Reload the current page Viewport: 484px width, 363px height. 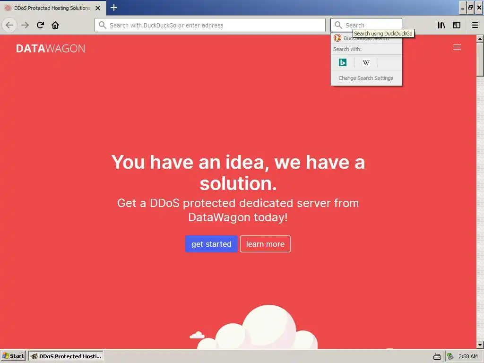40,25
